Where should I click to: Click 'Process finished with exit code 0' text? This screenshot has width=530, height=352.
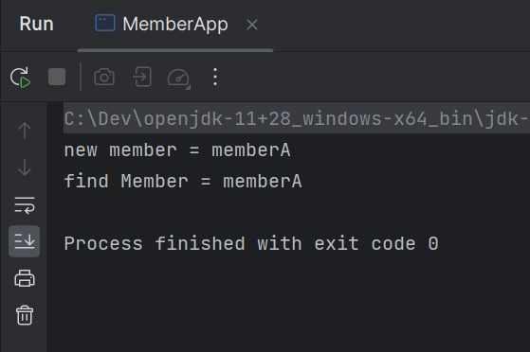pyautogui.click(x=251, y=244)
